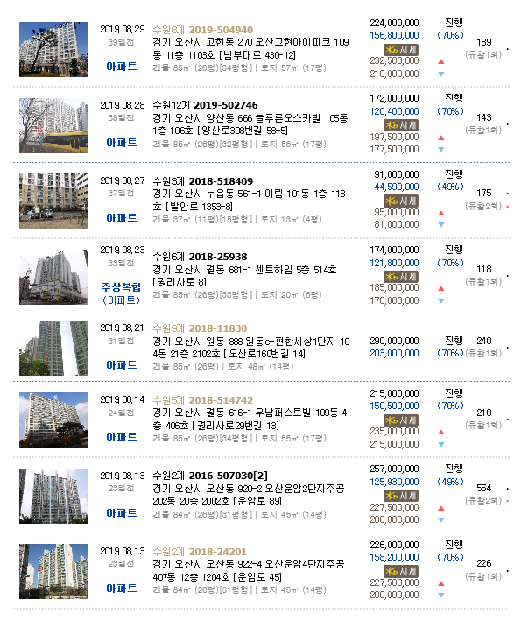The width and height of the screenshot is (521, 621).
Task: Click address 양산동 666 늘푸른오스카빌
Action: click(x=250, y=124)
